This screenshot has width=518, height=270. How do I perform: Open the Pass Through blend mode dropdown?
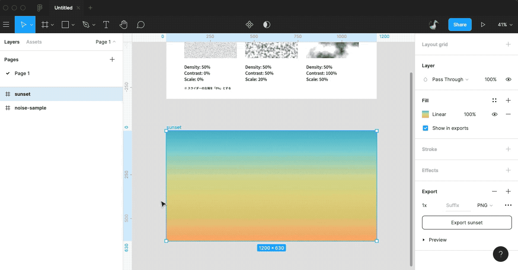pyautogui.click(x=450, y=79)
